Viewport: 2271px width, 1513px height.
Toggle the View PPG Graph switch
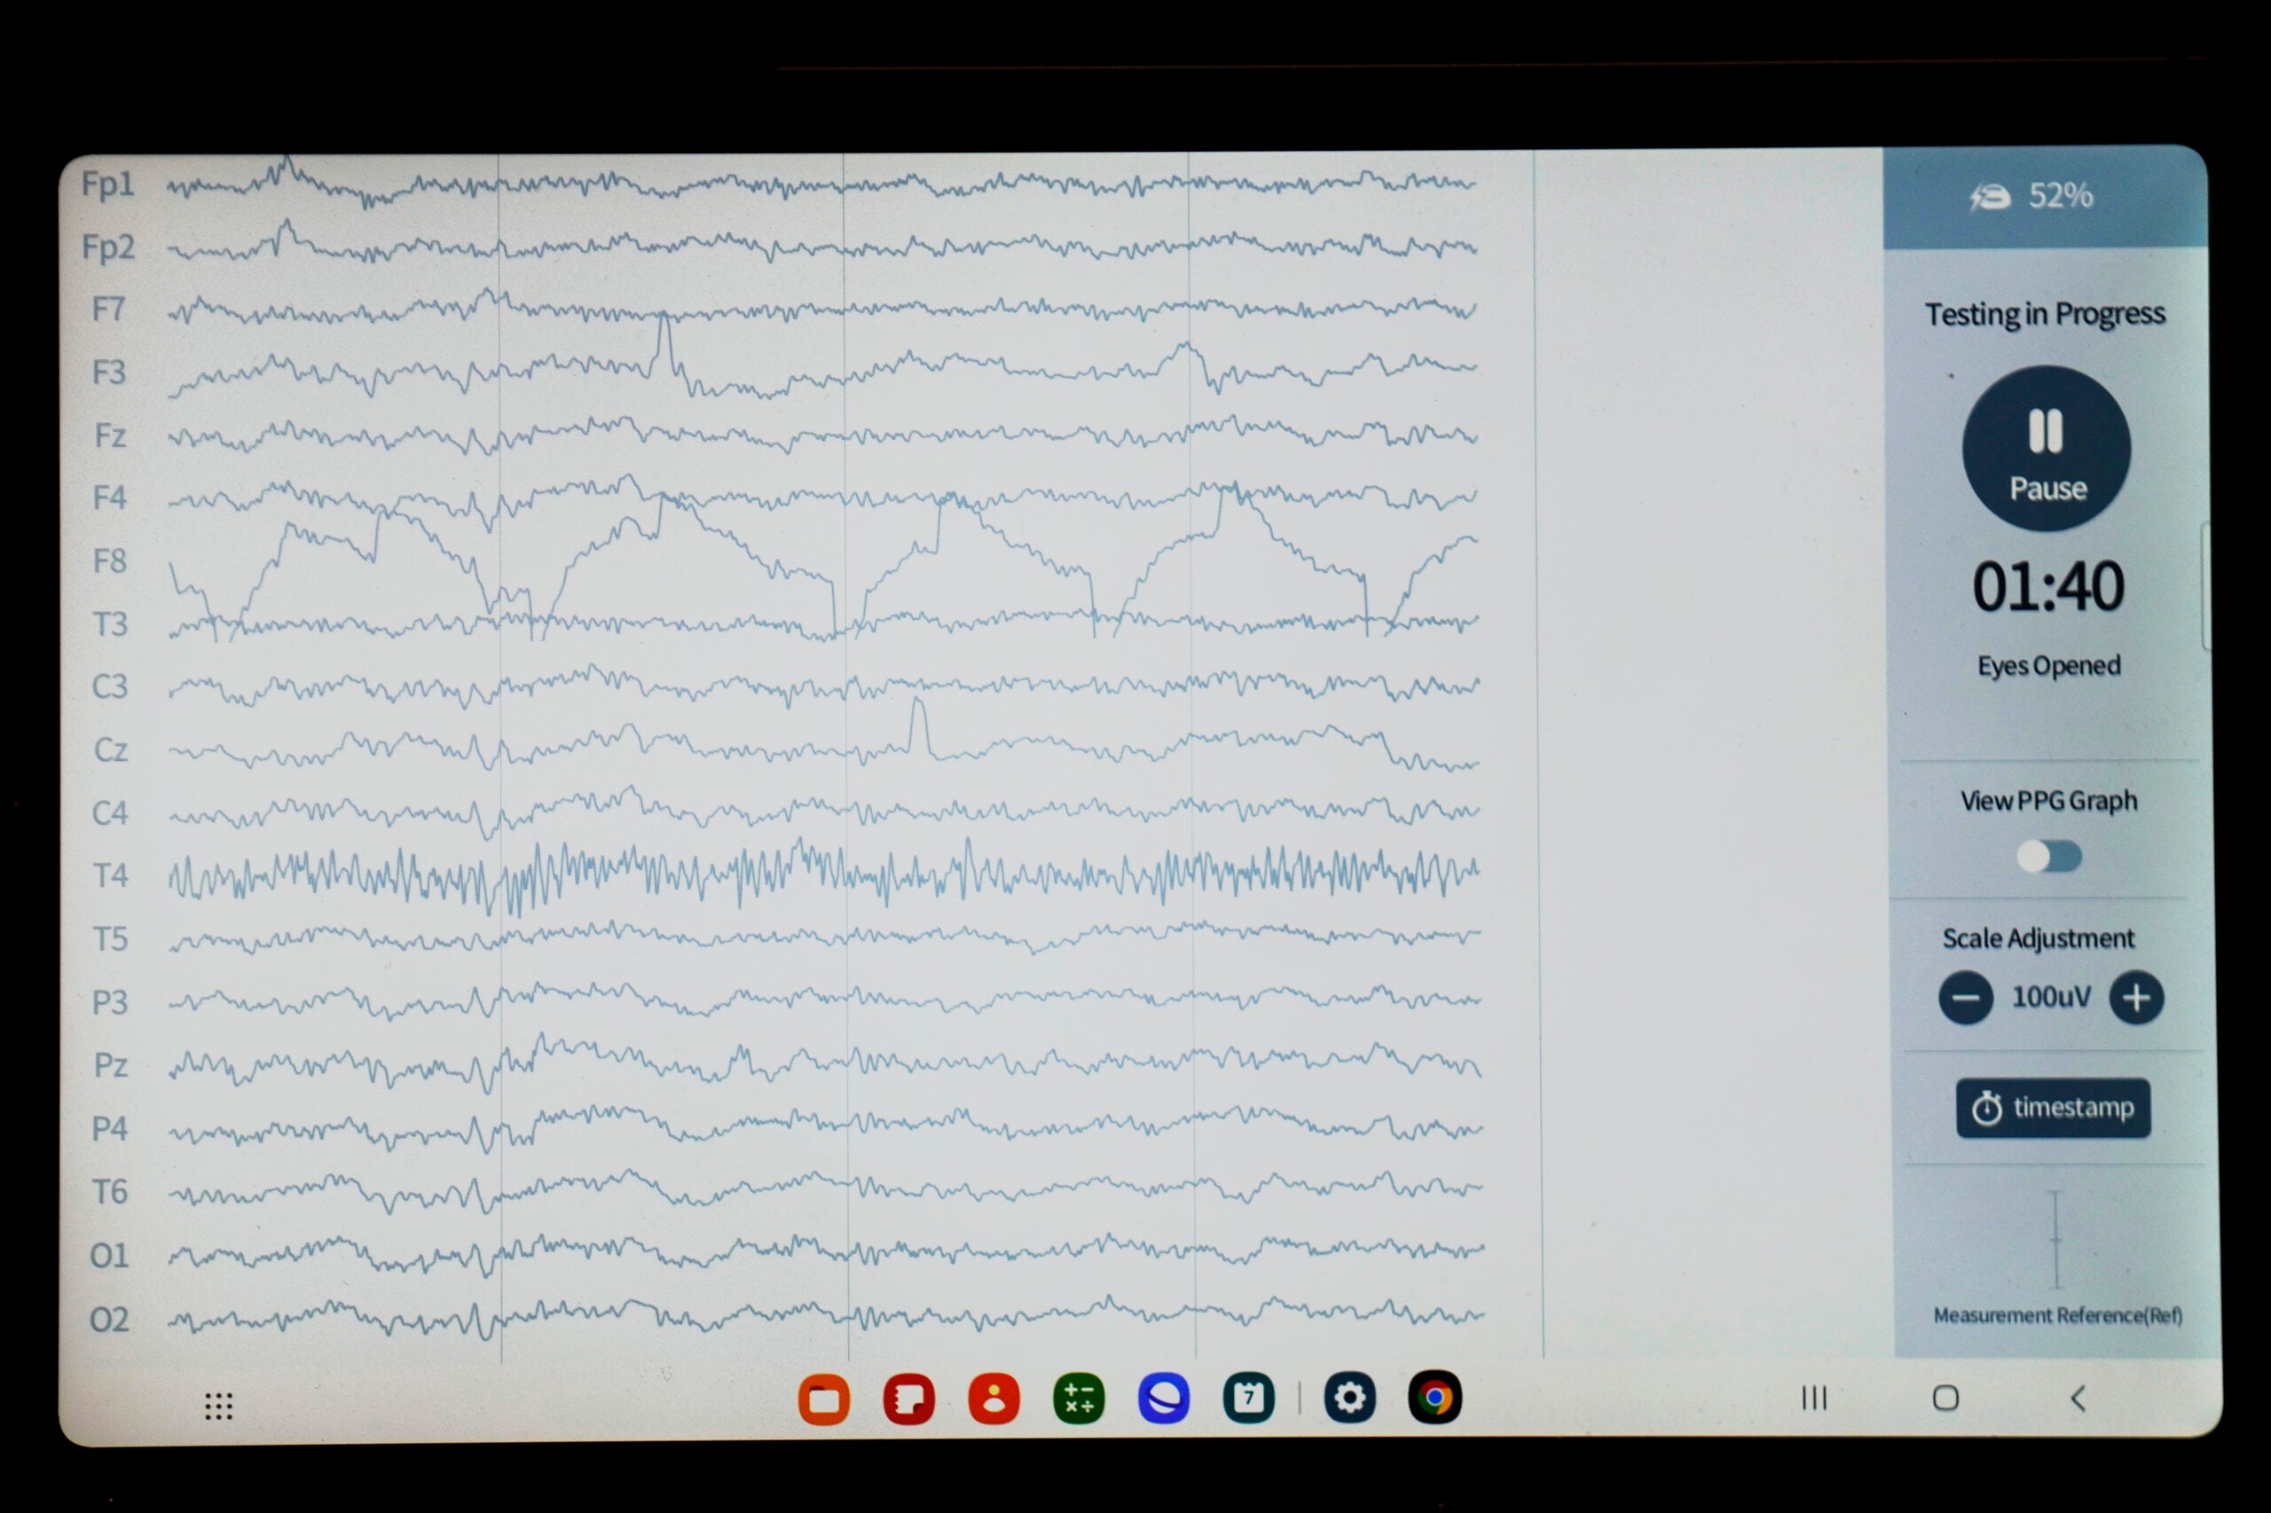click(x=2048, y=856)
